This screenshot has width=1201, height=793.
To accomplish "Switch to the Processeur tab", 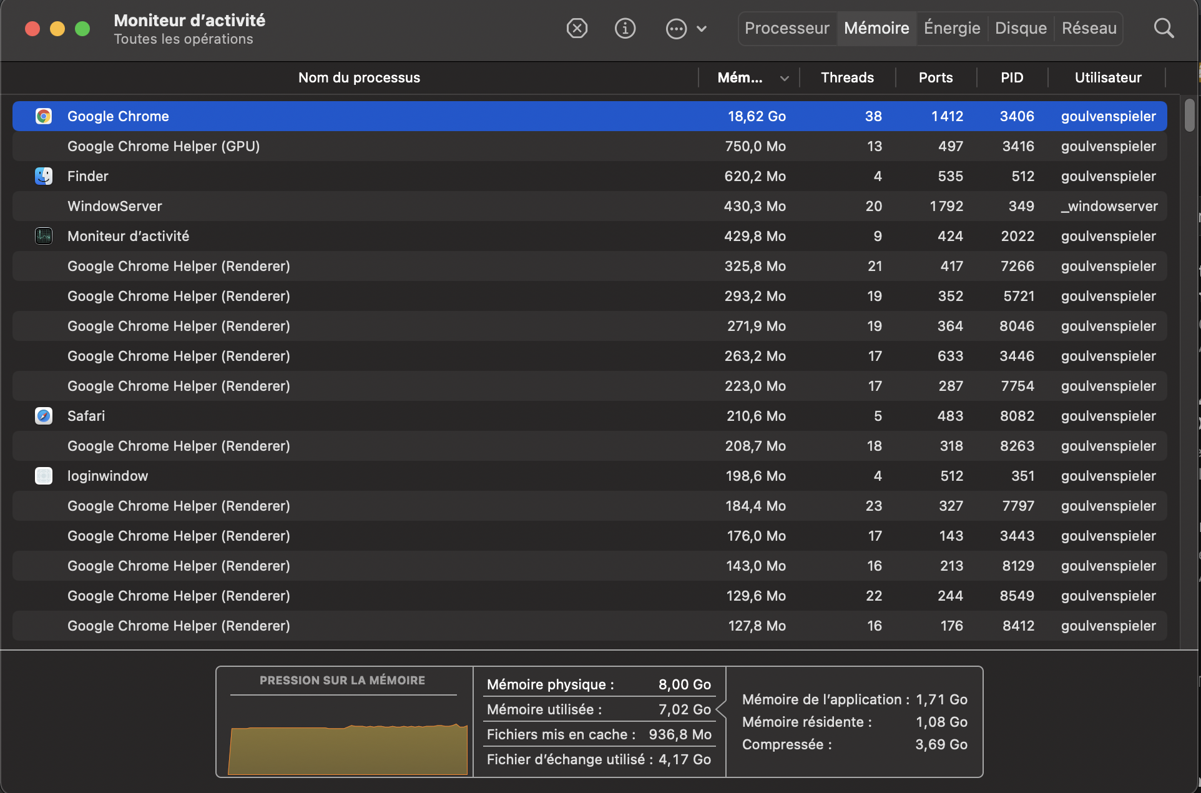I will coord(787,28).
